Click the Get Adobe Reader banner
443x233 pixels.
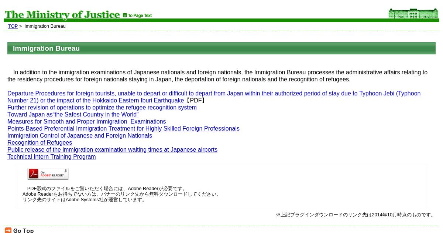(x=48, y=174)
